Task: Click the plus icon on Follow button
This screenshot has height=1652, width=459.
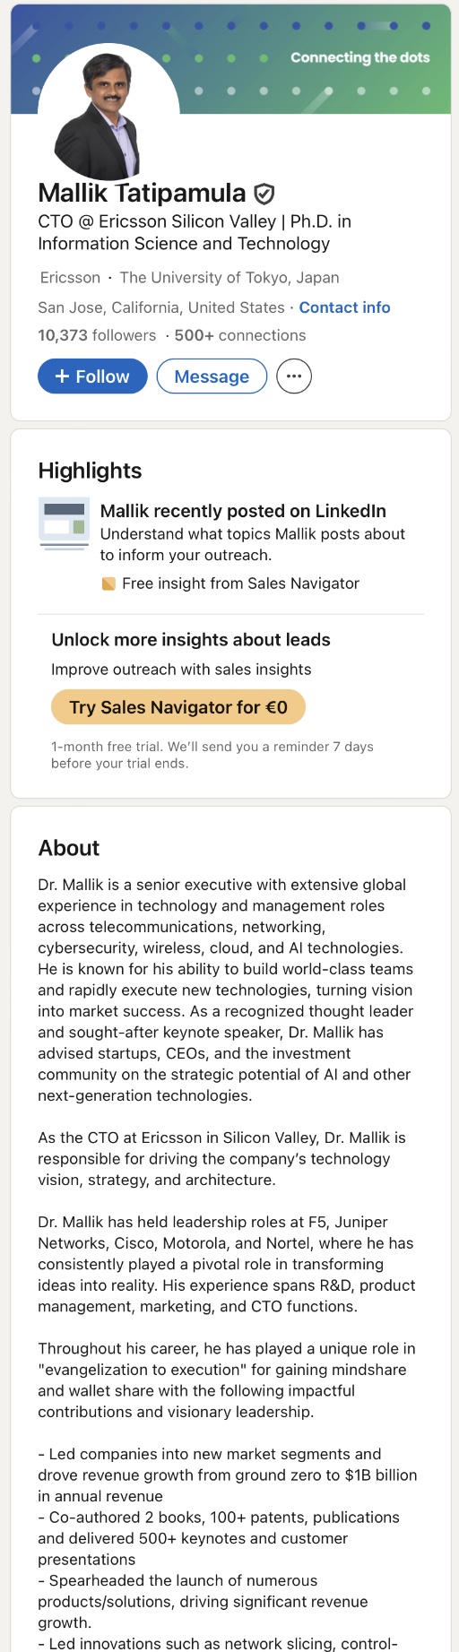Action: click(x=62, y=376)
